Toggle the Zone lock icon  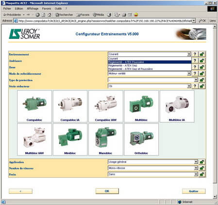pos(201,67)
